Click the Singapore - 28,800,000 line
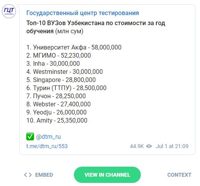 [x=61, y=80]
